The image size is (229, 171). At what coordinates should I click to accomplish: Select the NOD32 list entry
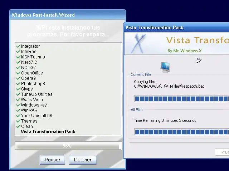[28, 68]
